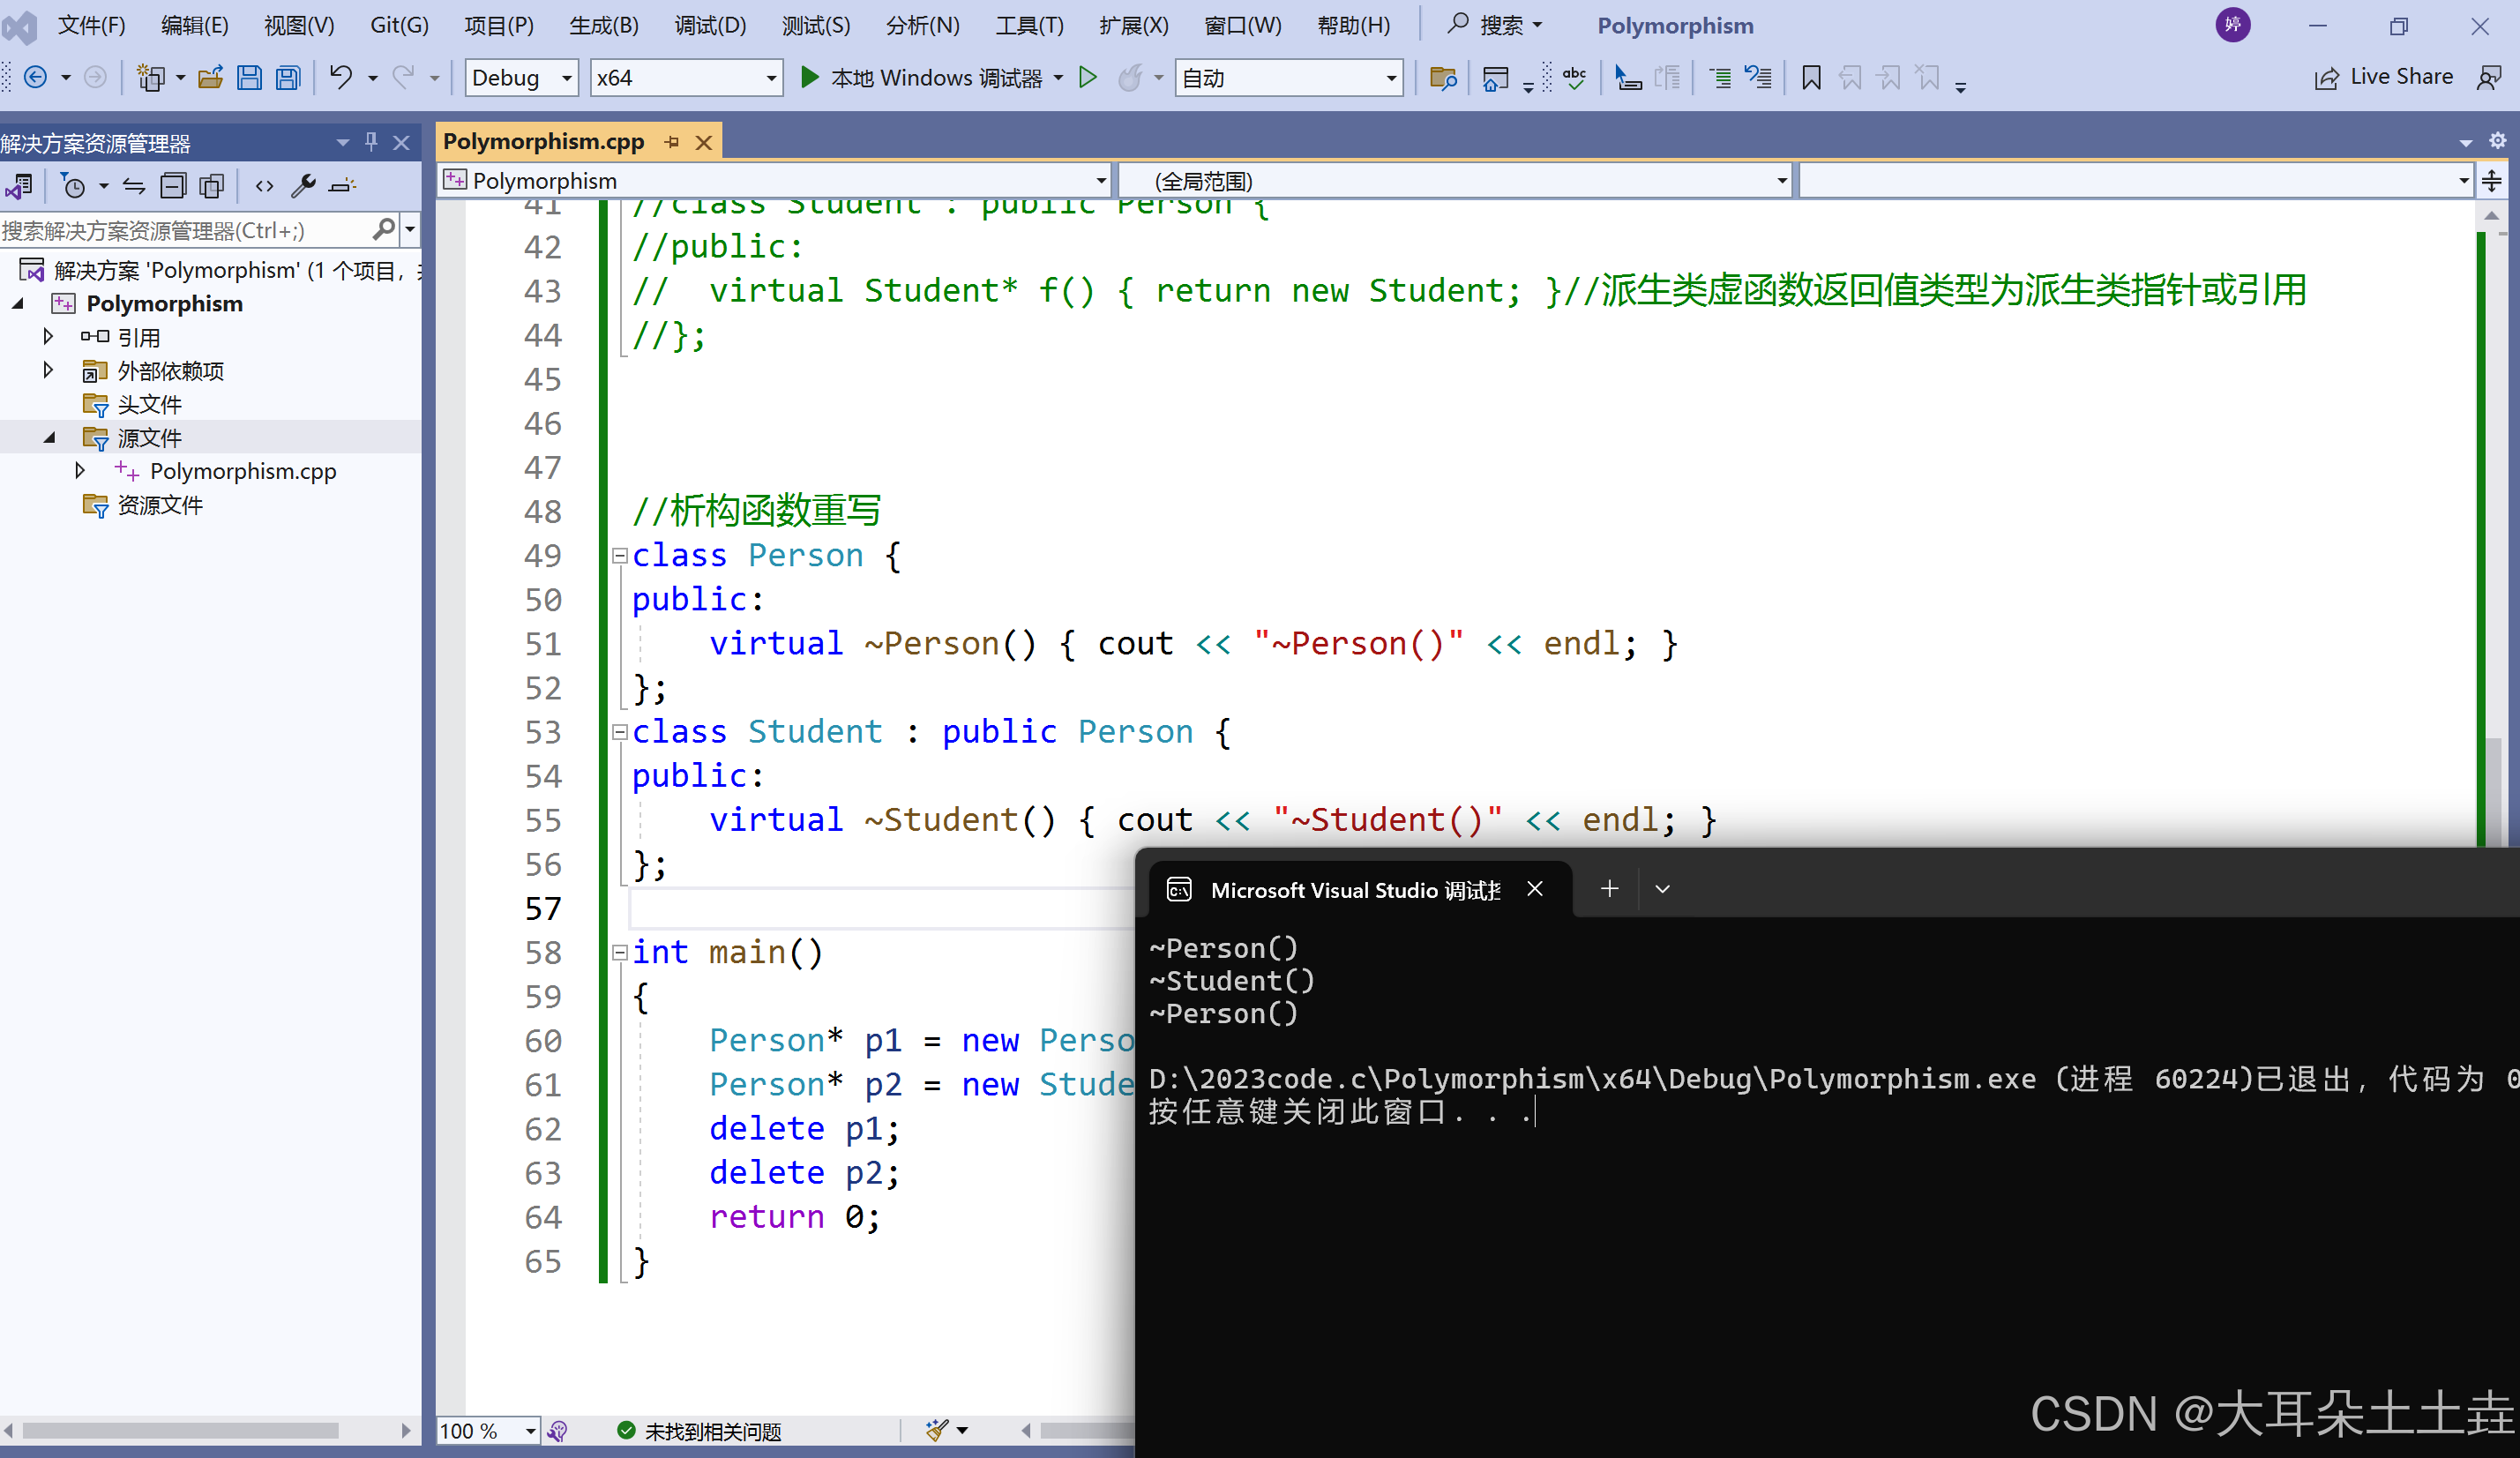The height and width of the screenshot is (1458, 2520).
Task: Open the x64 platform dropdown
Action: click(771, 78)
